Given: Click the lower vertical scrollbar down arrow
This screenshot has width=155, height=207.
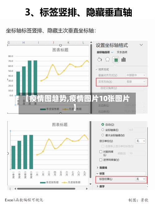Looking at the screenshot, I should point(91,184).
